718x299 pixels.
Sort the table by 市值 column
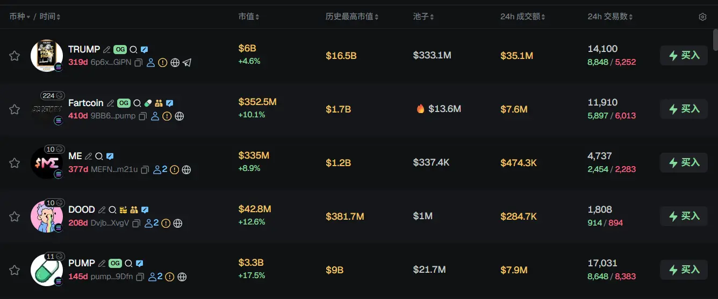249,17
